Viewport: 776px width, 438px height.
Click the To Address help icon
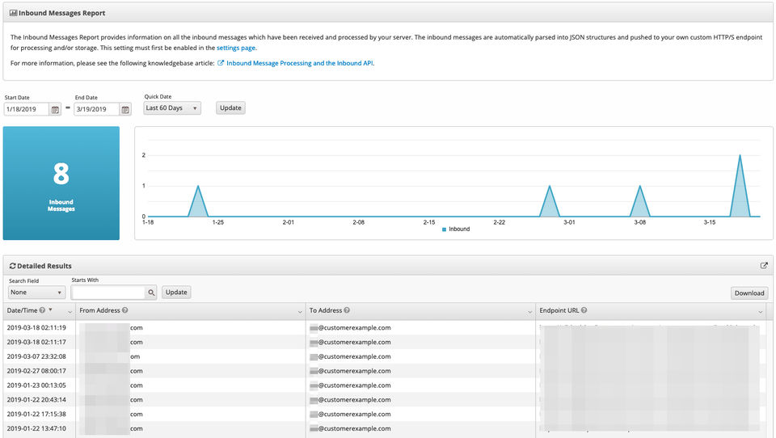[347, 310]
